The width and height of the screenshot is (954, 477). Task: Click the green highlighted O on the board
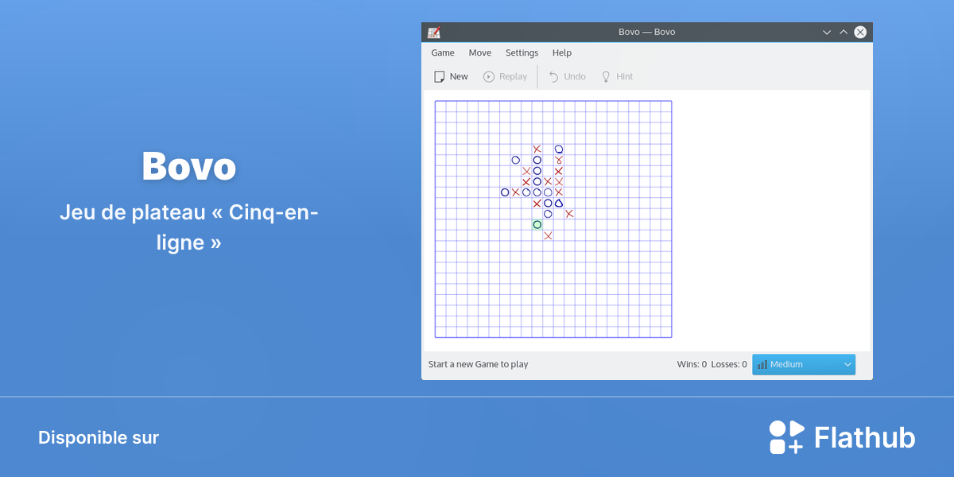point(537,225)
